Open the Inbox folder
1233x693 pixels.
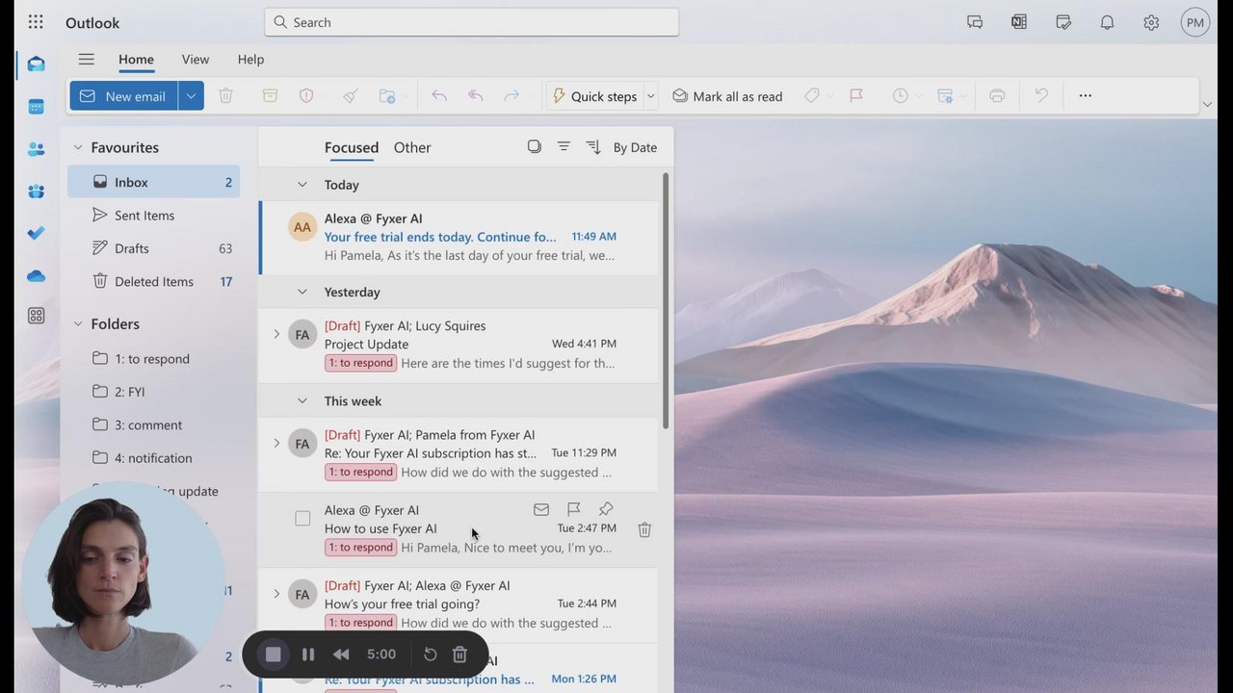point(154,182)
